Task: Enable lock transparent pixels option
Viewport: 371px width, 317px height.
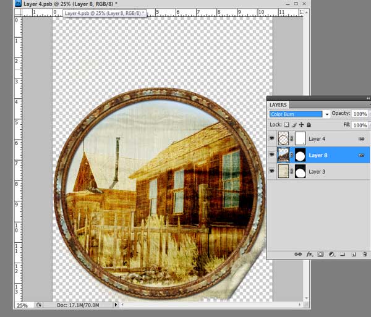Action: click(286, 125)
